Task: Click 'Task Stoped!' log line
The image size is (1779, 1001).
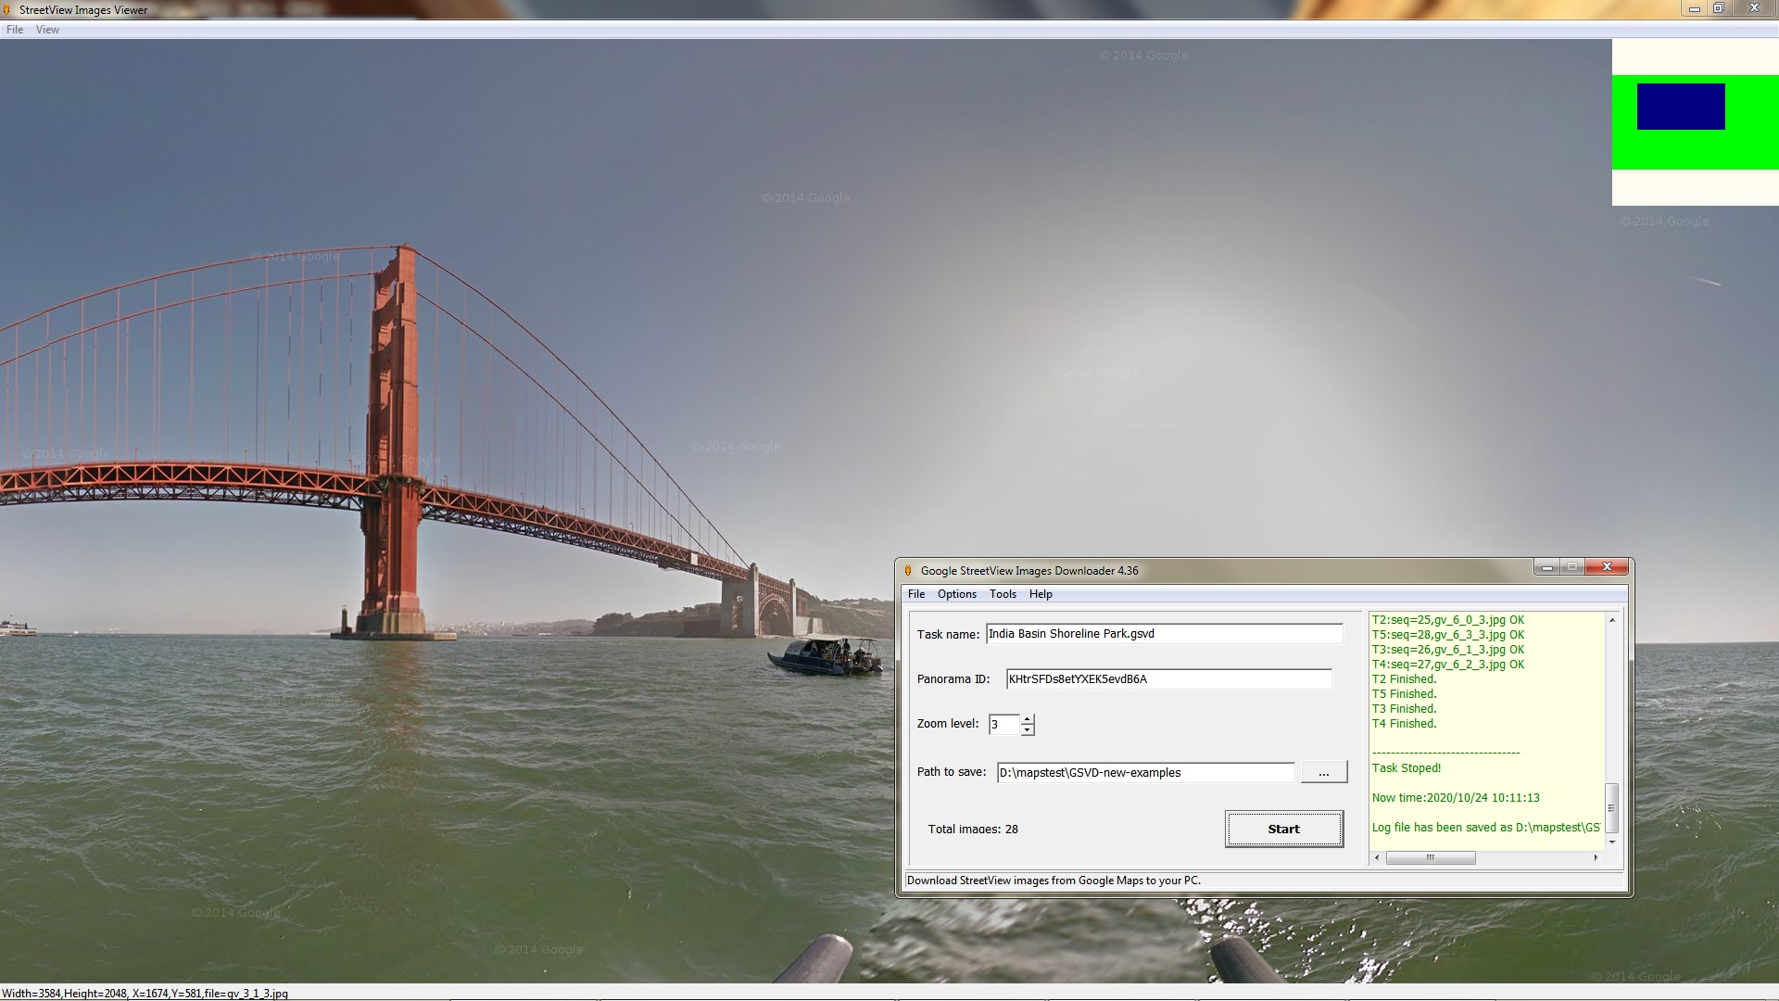Action: 1406,768
